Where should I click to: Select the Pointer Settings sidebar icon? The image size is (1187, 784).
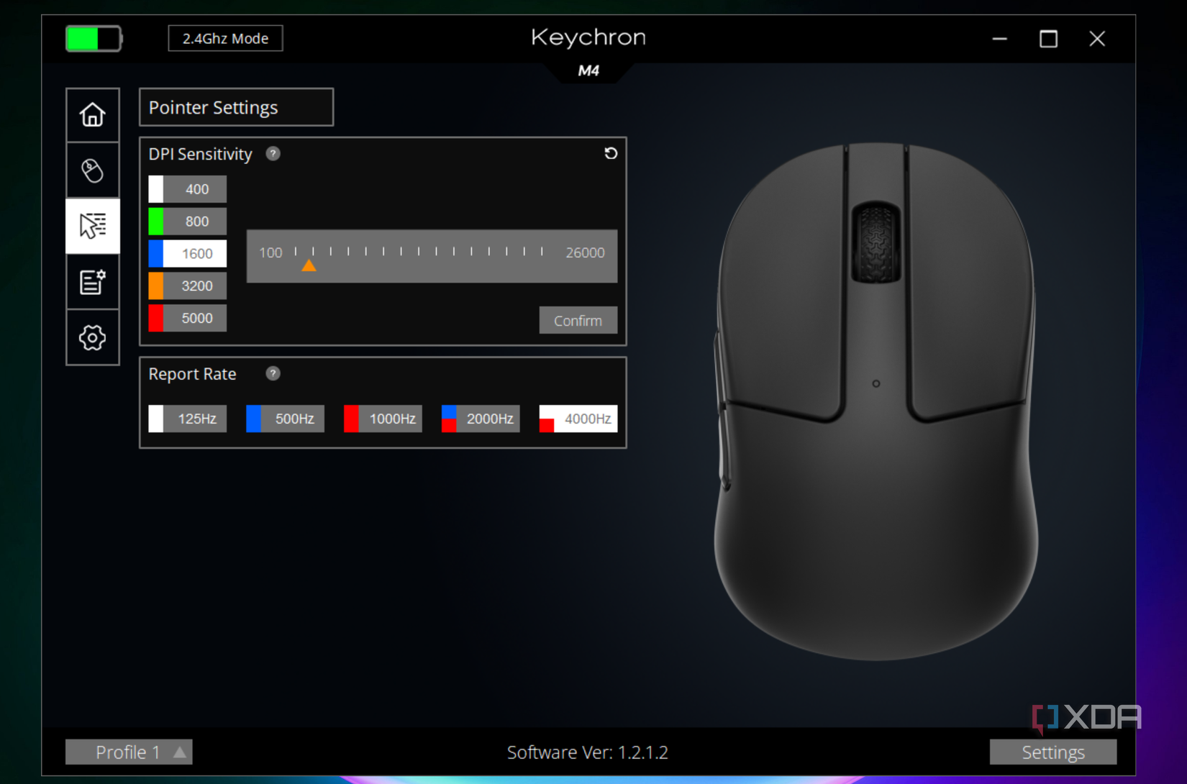tap(92, 226)
